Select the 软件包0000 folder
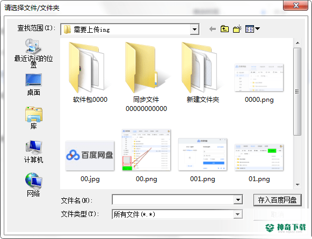Image resolution: width=312 pixels, height=239 pixels. pos(90,72)
